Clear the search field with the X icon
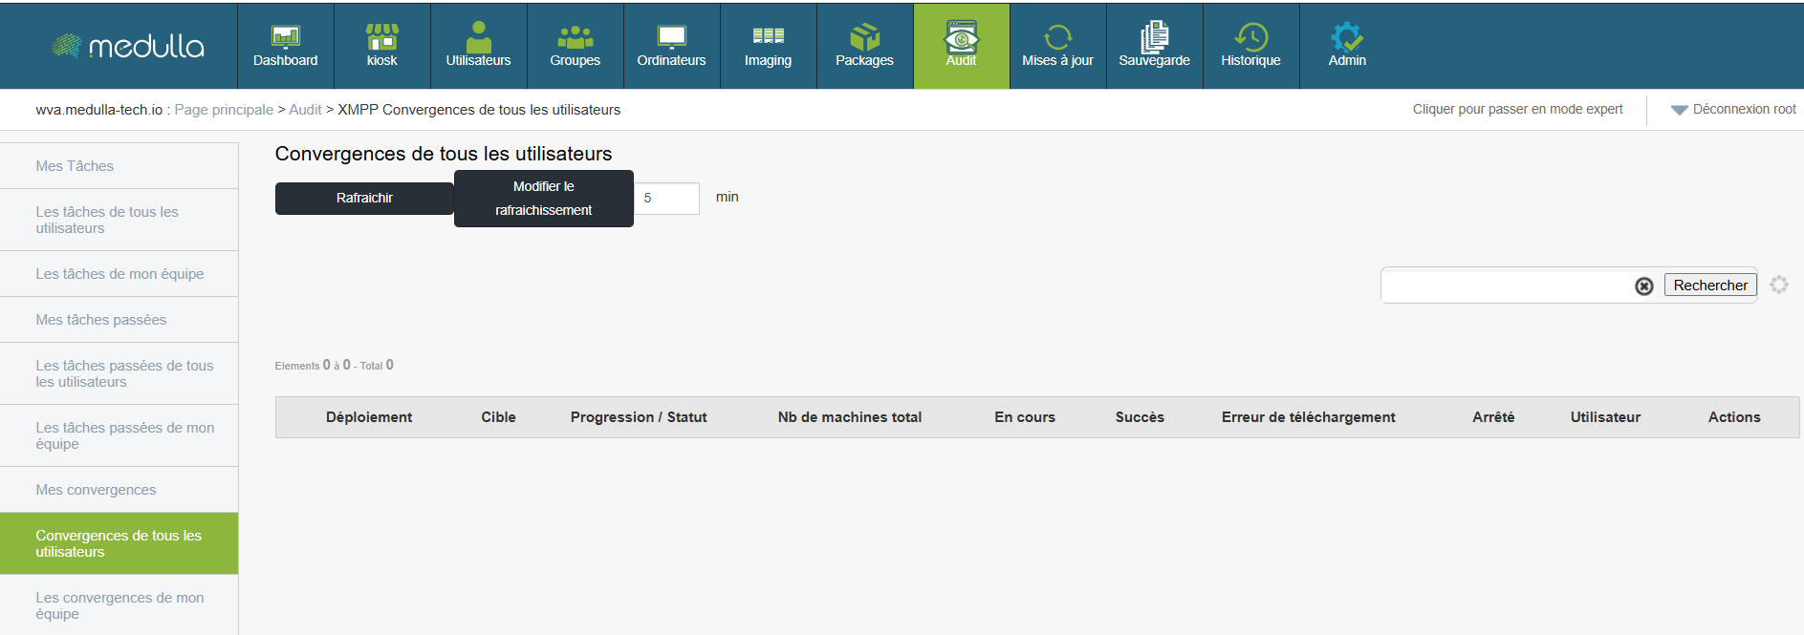 (x=1643, y=286)
